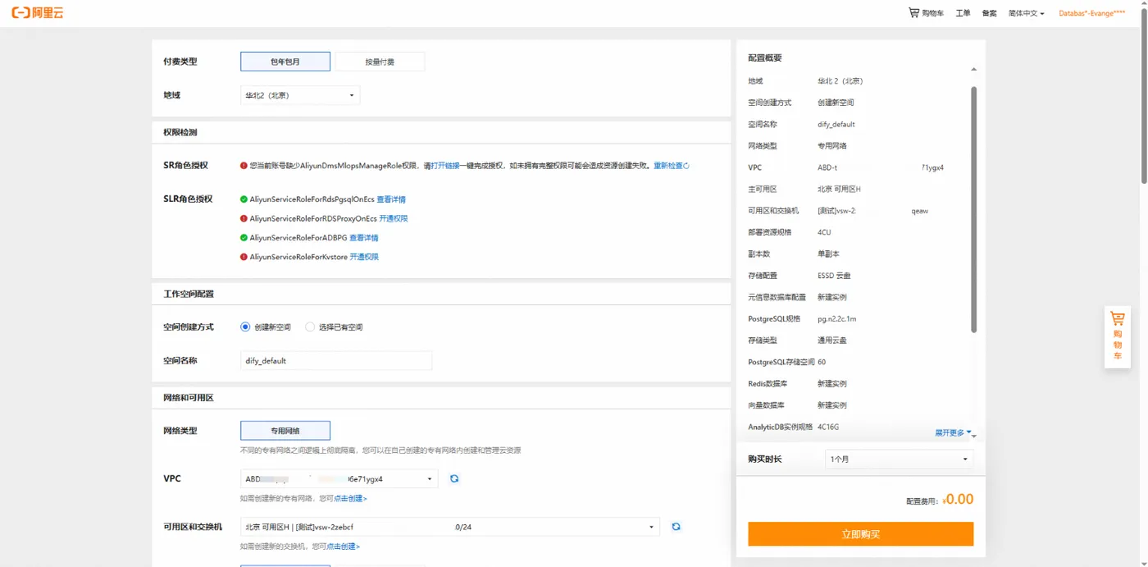The image size is (1148, 567).
Task: Open 备案 in top navigation
Action: tap(989, 13)
